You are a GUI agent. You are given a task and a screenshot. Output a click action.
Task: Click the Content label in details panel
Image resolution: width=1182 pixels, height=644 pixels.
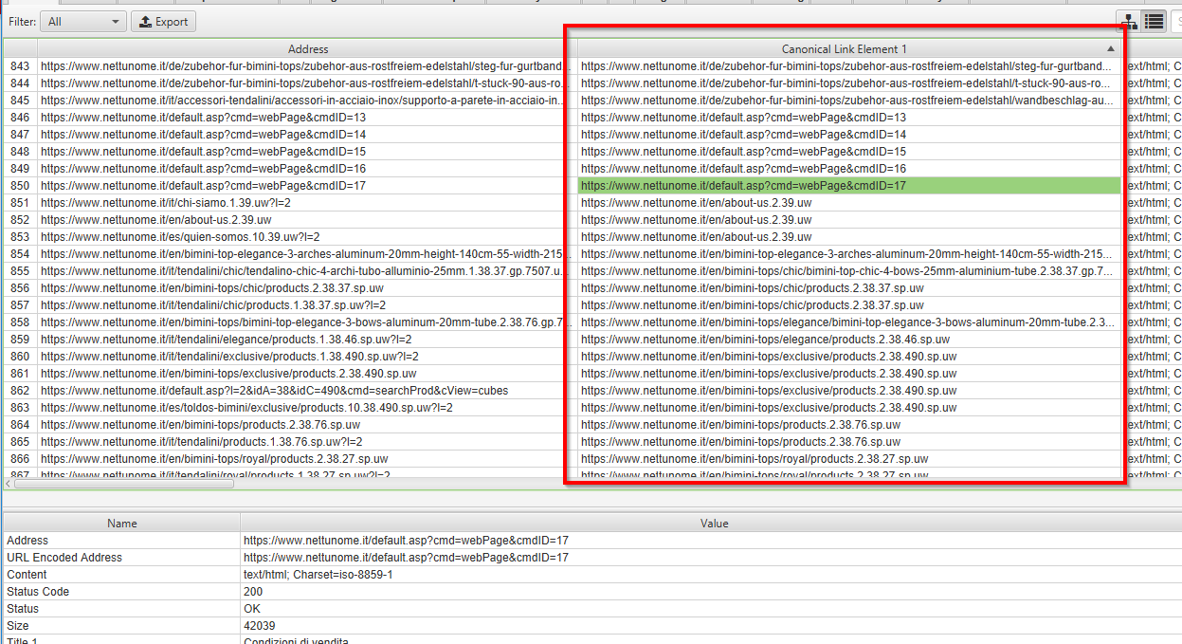(x=27, y=575)
